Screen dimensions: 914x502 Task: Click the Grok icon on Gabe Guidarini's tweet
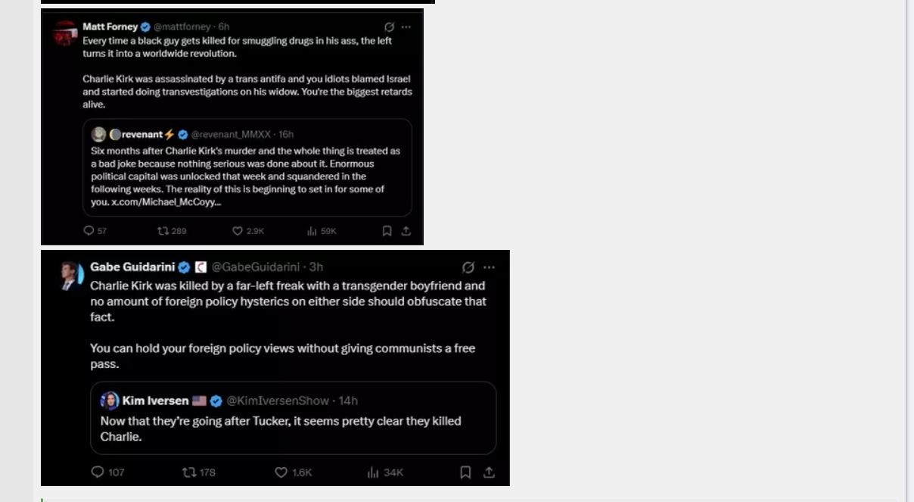pyautogui.click(x=468, y=267)
